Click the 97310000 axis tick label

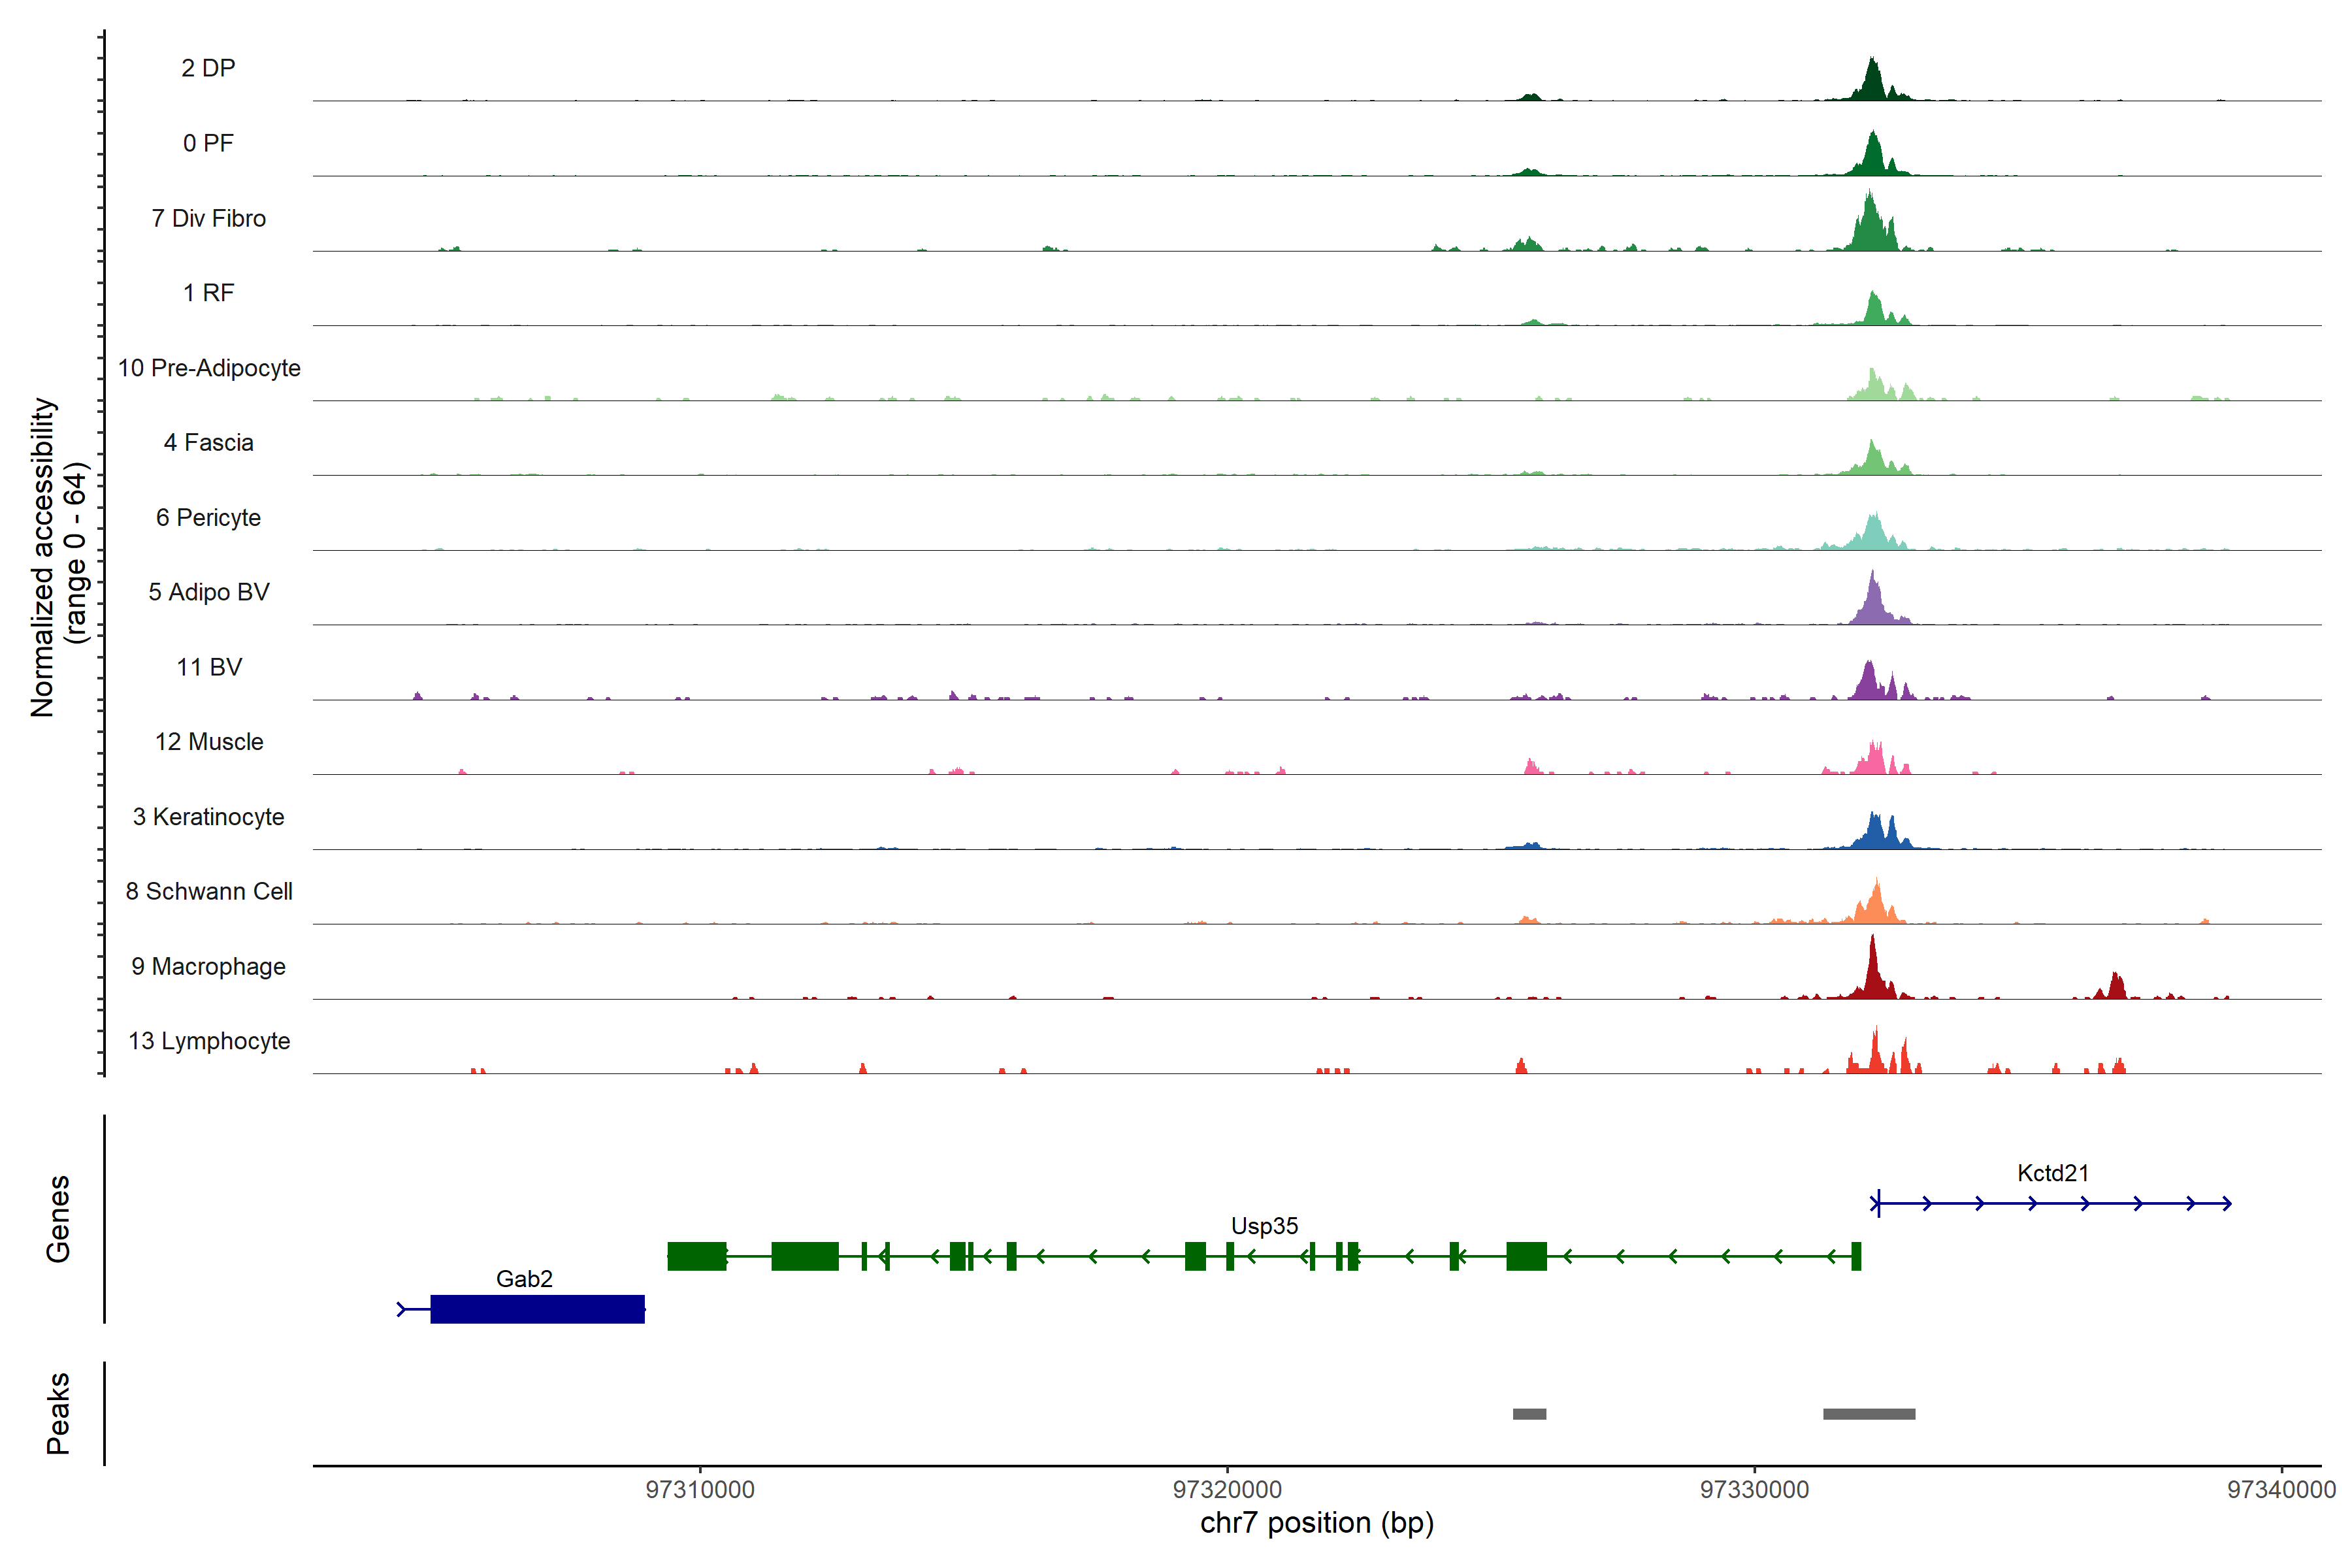tap(700, 1490)
